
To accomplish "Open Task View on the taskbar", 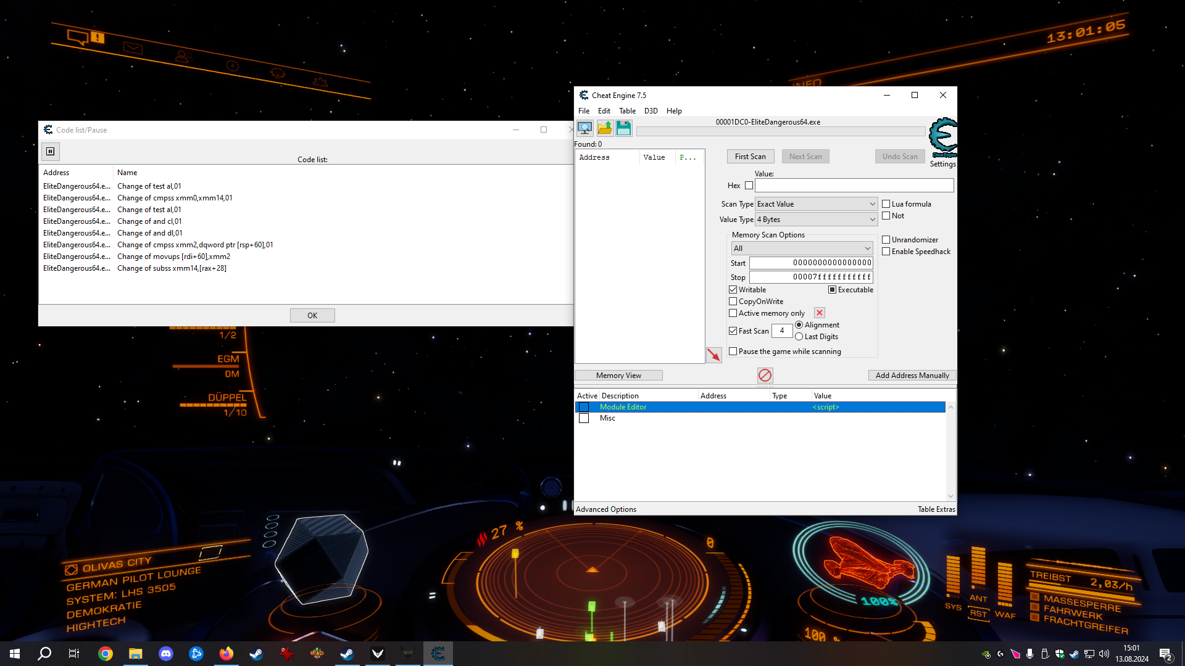I will [x=74, y=654].
